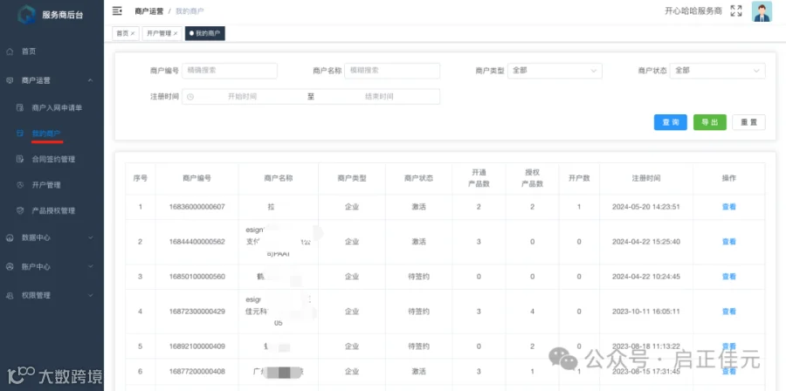Click the 服务商后台 logo icon
Image resolution: width=786 pixels, height=391 pixels.
coord(26,15)
